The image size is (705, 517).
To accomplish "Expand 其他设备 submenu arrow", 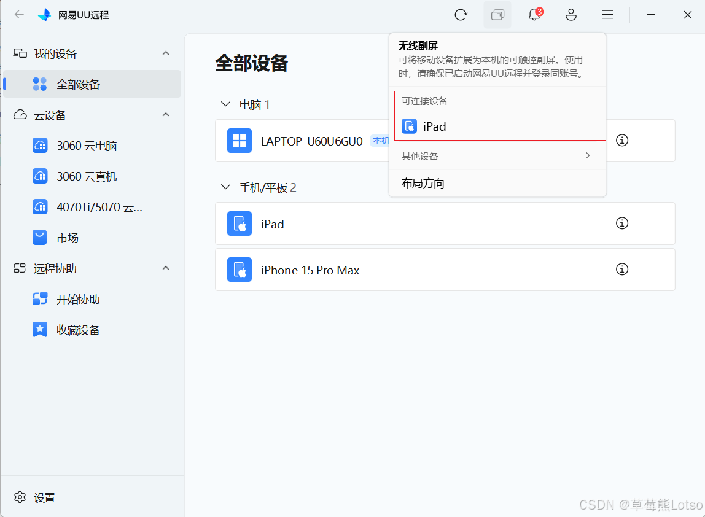I will [x=588, y=155].
